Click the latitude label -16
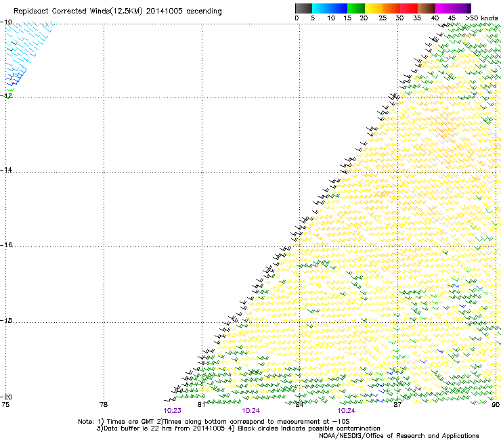This screenshot has width=501, height=440. point(6,245)
